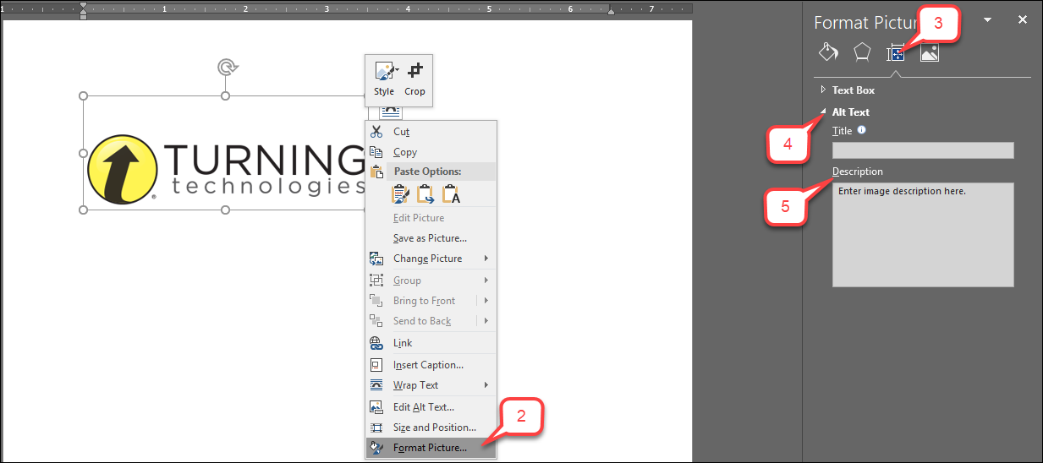Screen dimensions: 1043x463
Task: Close the Format Picture pane
Action: click(1022, 19)
